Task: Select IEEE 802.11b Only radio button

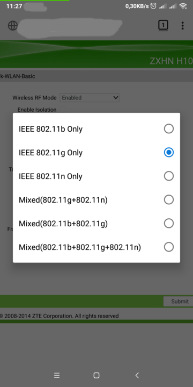Action: coord(169,128)
